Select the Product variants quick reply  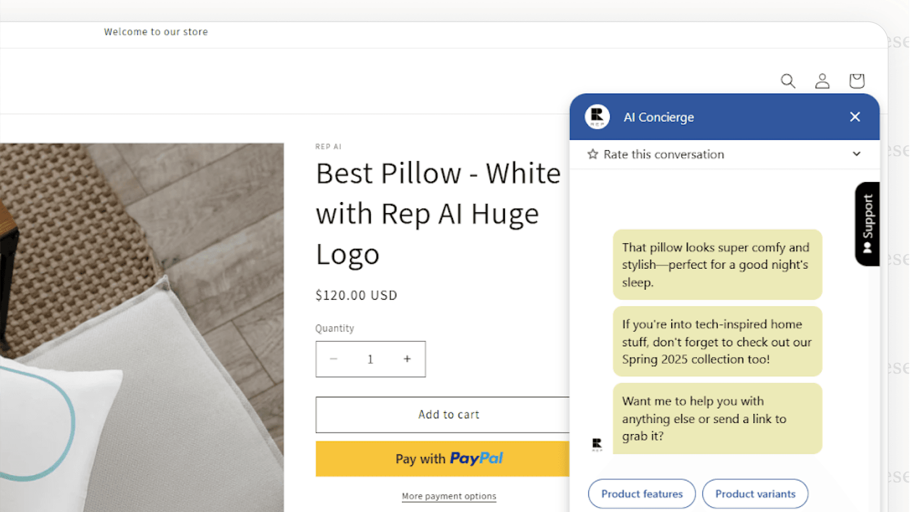(x=755, y=494)
